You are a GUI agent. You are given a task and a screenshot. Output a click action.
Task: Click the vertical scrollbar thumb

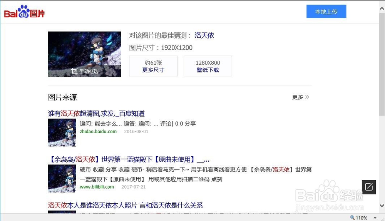point(382,64)
